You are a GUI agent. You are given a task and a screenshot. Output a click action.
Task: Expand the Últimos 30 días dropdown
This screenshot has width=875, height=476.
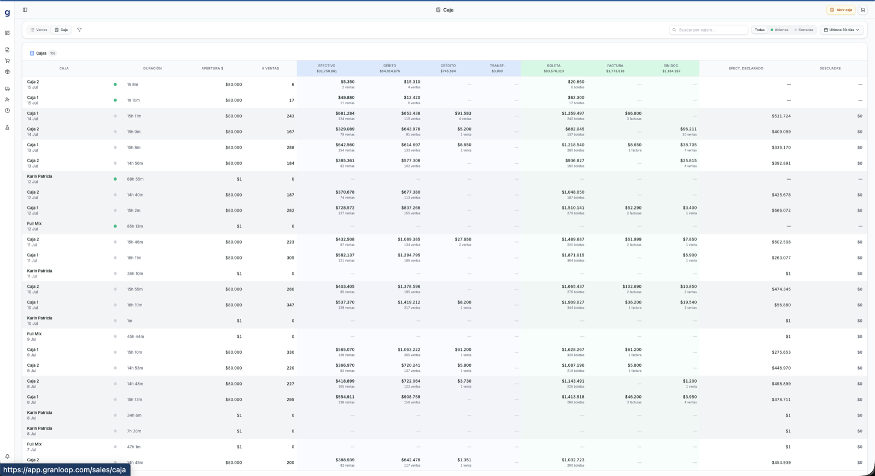[841, 30]
